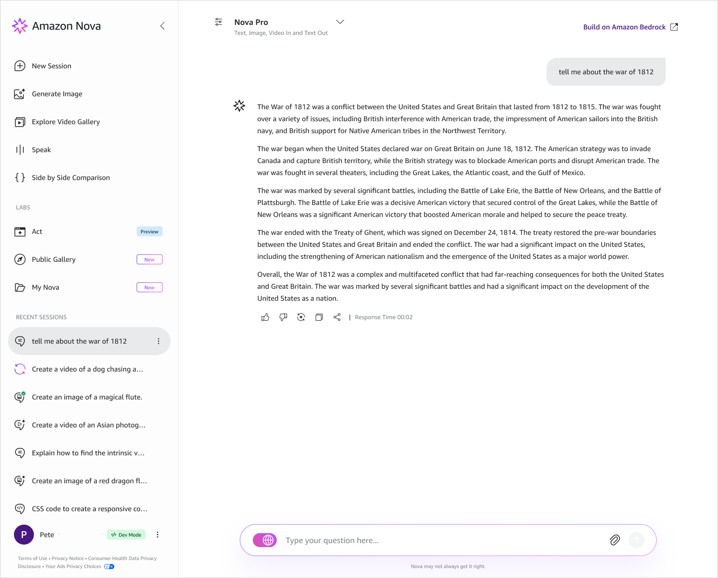Attach a file with the paperclip icon

[615, 540]
